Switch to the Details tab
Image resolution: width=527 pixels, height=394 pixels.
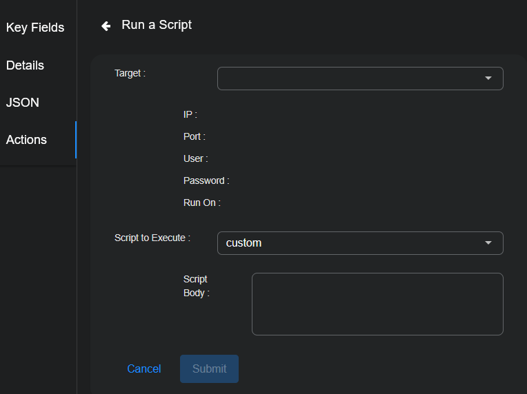click(x=26, y=65)
